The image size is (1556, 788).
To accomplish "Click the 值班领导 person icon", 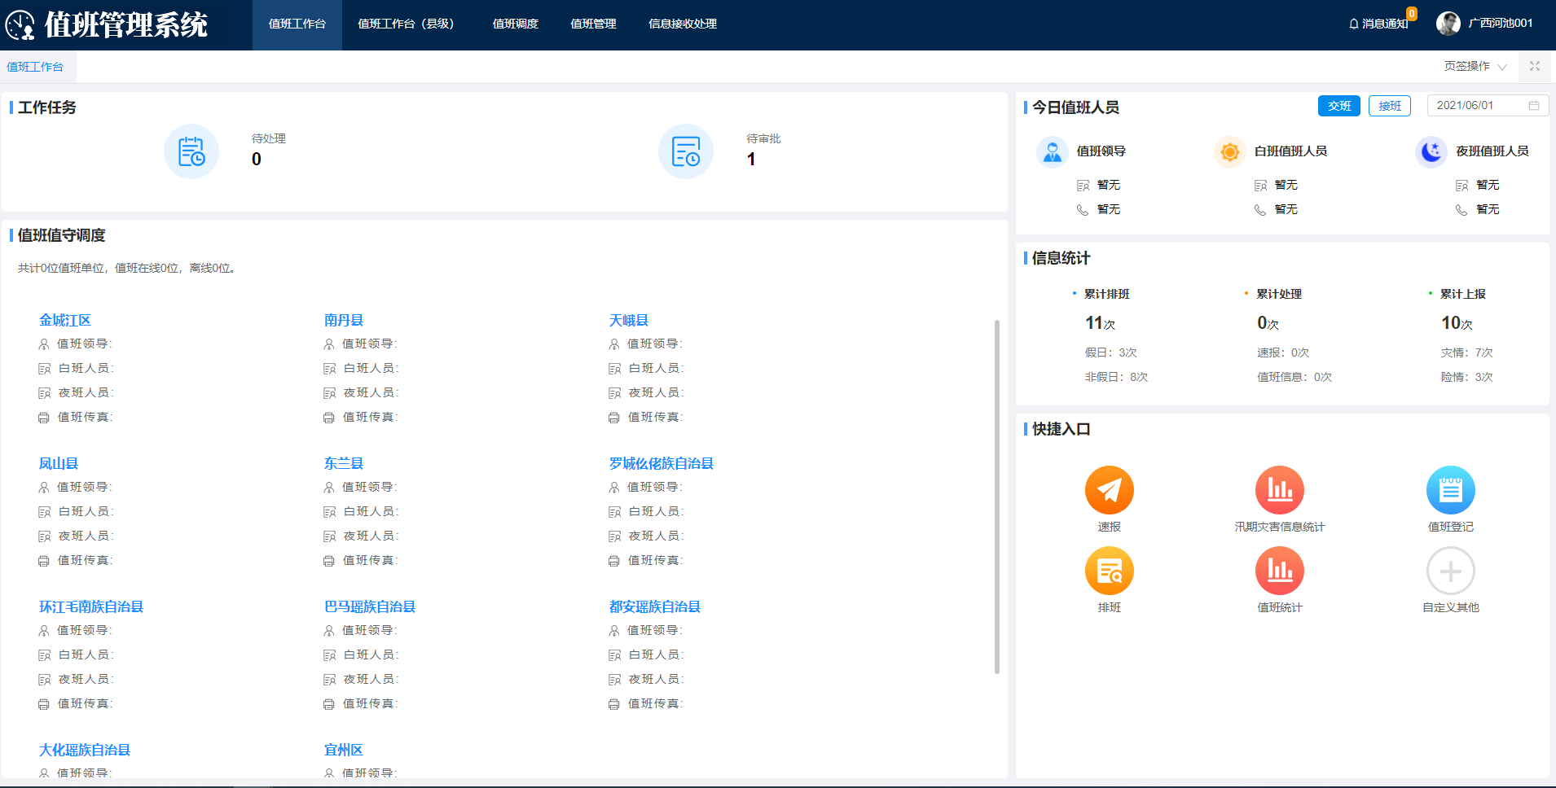I will click(x=1053, y=151).
